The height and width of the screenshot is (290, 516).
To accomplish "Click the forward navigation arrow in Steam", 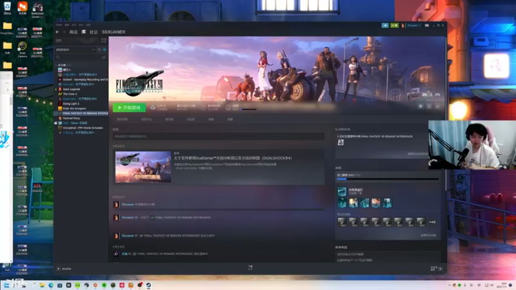I will pos(64,32).
